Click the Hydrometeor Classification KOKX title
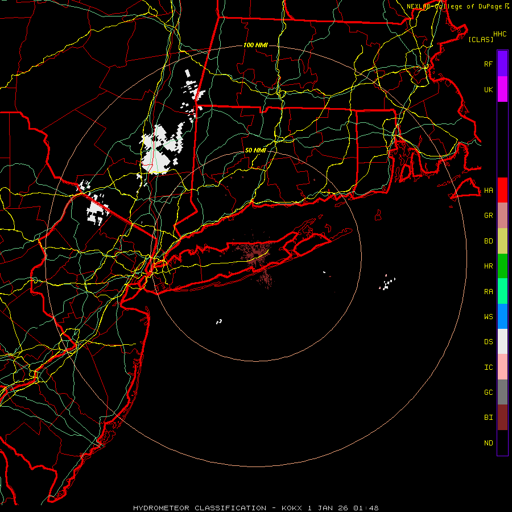Viewport: 512px width, 512px height. pos(256,508)
